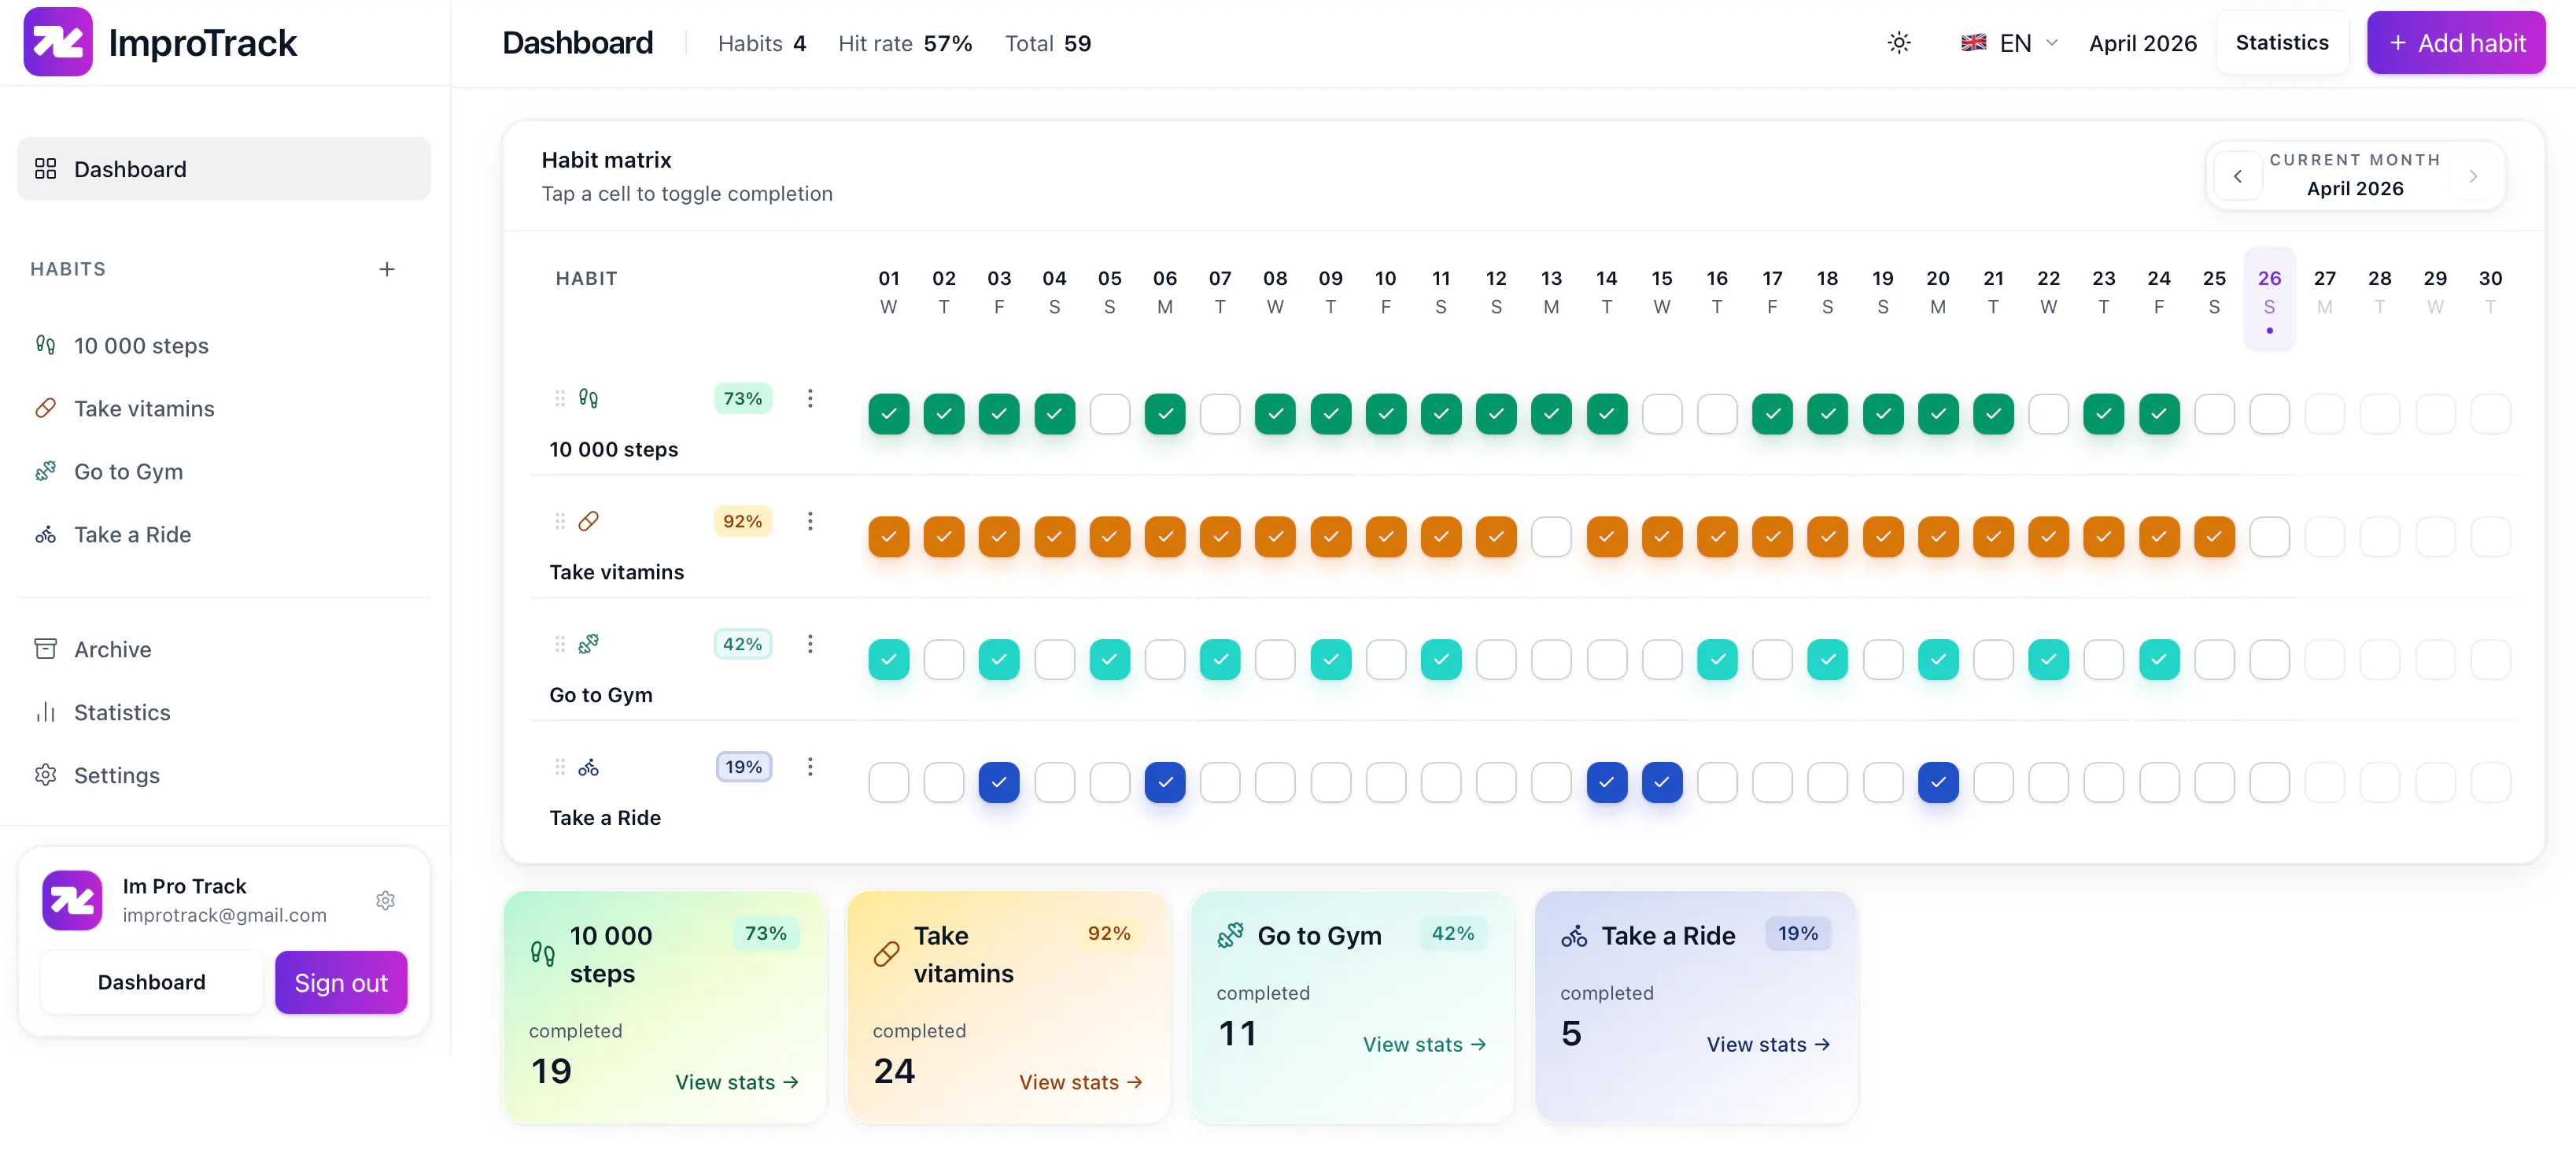Viewport: 2576px width, 1176px height.
Task: Open Settings from the sidebar
Action: coord(224,775)
